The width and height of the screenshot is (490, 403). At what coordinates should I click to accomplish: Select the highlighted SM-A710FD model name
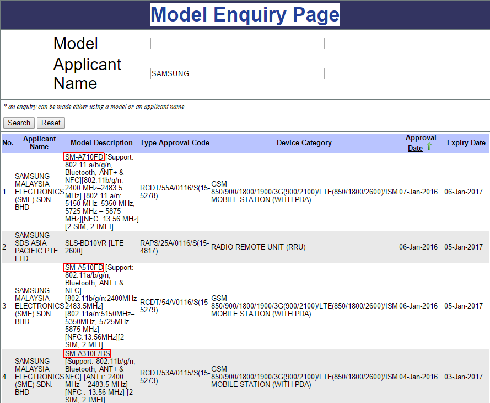coord(84,157)
